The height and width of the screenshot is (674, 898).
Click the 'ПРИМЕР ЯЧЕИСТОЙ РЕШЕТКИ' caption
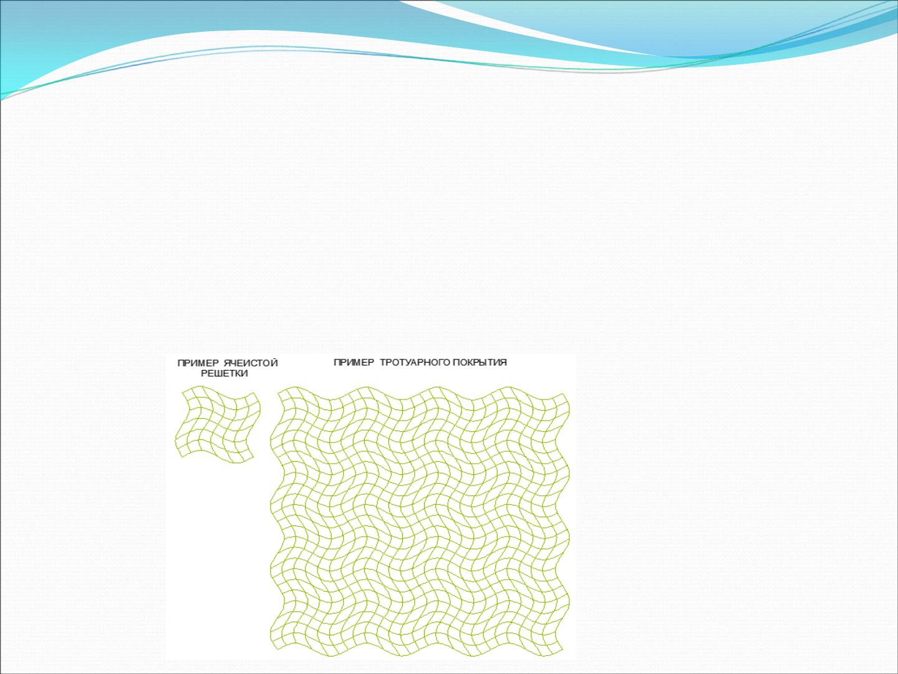pos(227,368)
